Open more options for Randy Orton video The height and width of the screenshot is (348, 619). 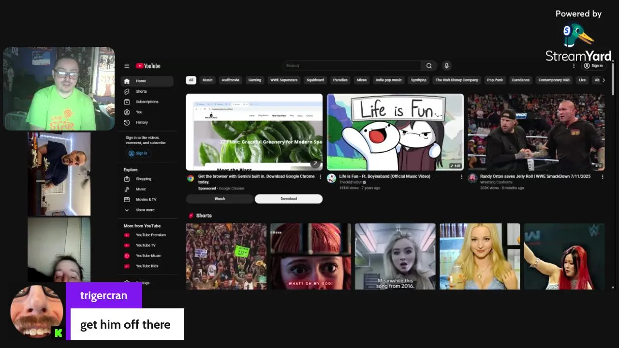click(603, 177)
